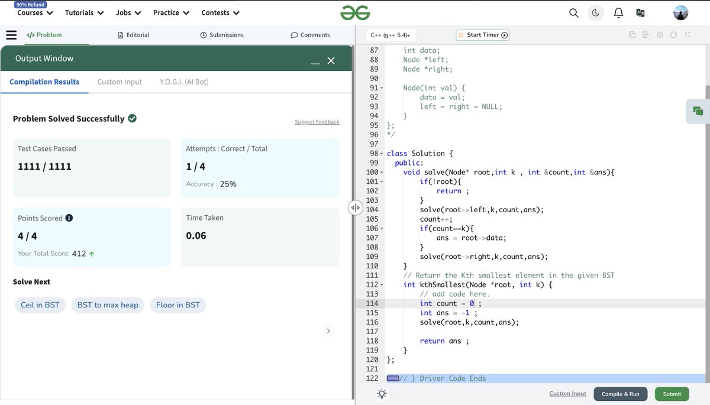Open the Floor in BST problem
Screen dimensions: 710x405
tap(178, 305)
